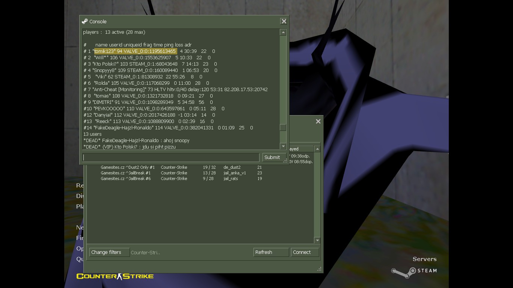This screenshot has height=288, width=513.
Task: Click the "Kto Polski?" status line numbered 3
Action: click(150, 64)
